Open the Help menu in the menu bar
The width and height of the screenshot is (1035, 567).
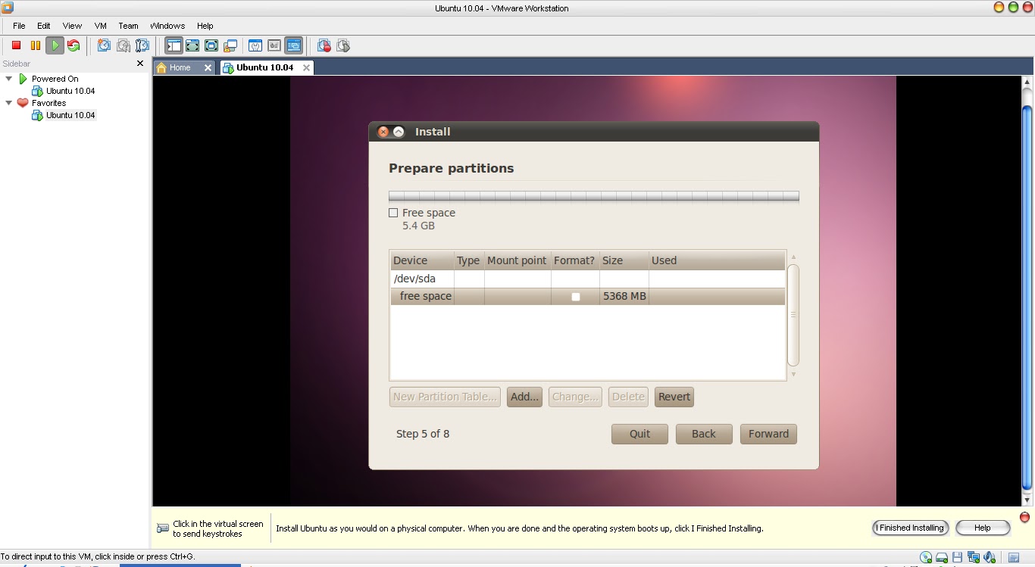(205, 26)
